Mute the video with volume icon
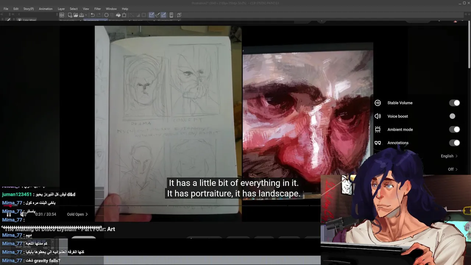The image size is (471, 265). point(23,214)
